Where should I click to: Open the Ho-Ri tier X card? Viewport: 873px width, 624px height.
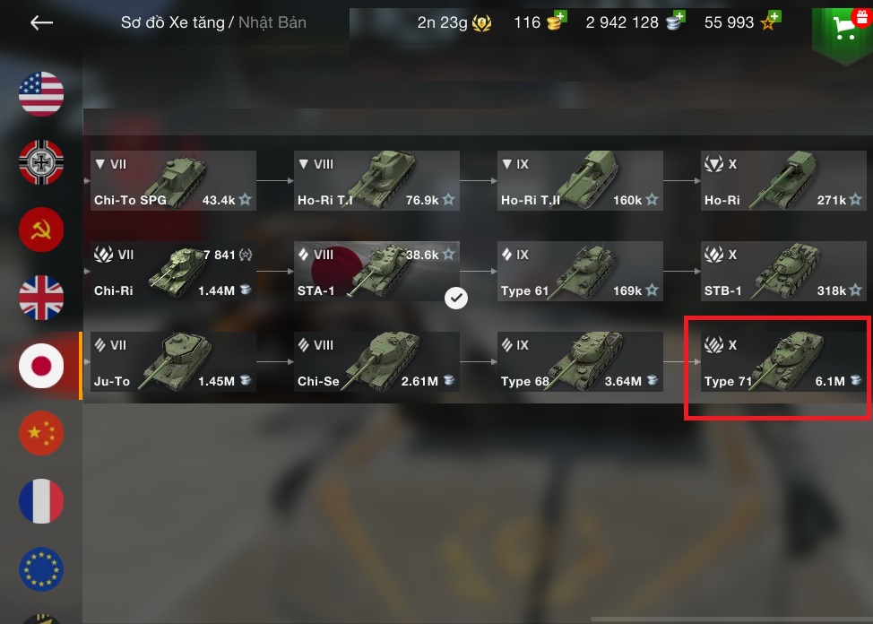click(x=783, y=180)
